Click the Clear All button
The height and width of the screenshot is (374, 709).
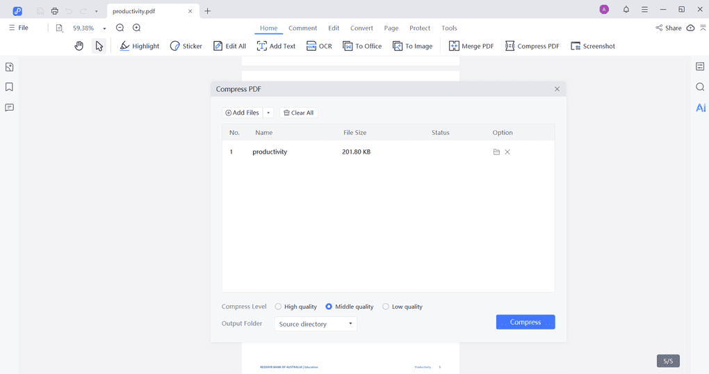298,113
